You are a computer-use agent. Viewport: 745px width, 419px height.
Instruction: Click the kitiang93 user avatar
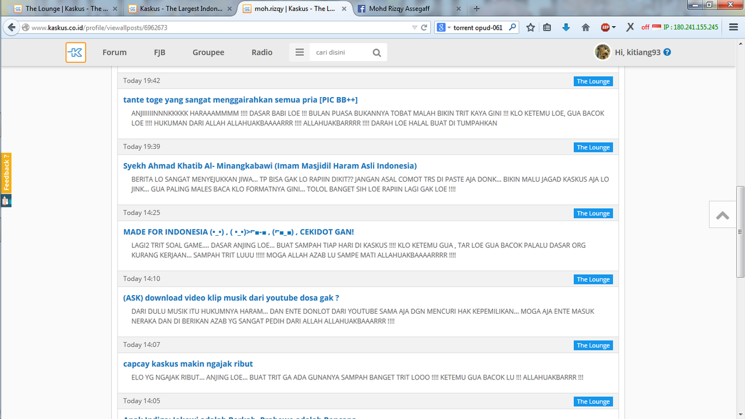[602, 52]
